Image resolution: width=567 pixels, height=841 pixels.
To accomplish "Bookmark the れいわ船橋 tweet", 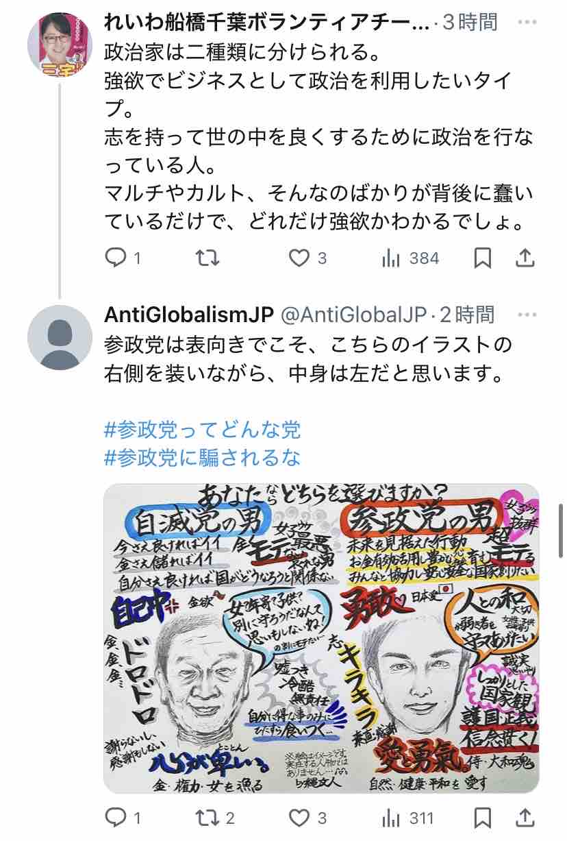I will pos(483,258).
